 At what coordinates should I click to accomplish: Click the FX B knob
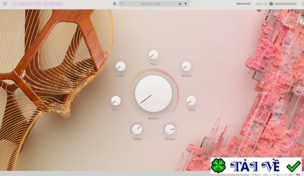(x=191, y=101)
